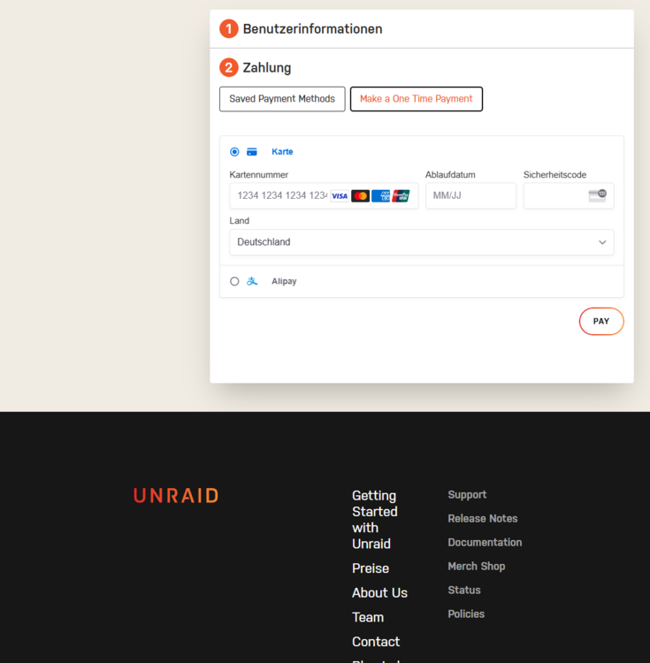650x663 pixels.
Task: Click the chevron arrow in Deutschland field
Action: [602, 242]
